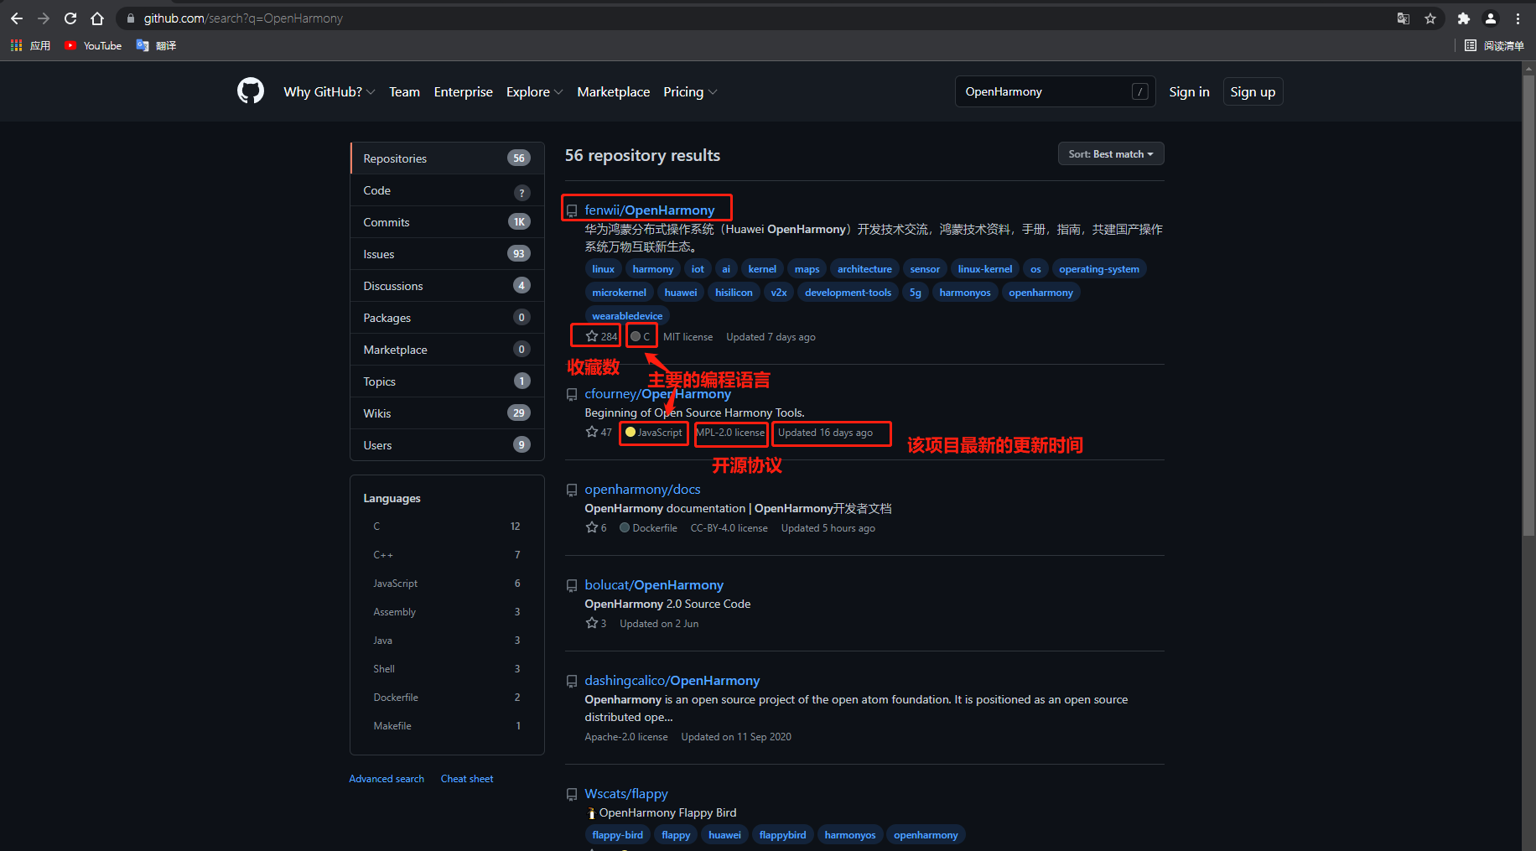Select Marketplace in the search sidebar

click(447, 350)
